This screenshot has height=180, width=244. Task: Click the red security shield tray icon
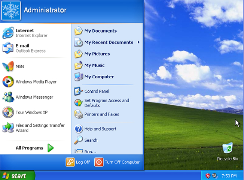pos(208,176)
